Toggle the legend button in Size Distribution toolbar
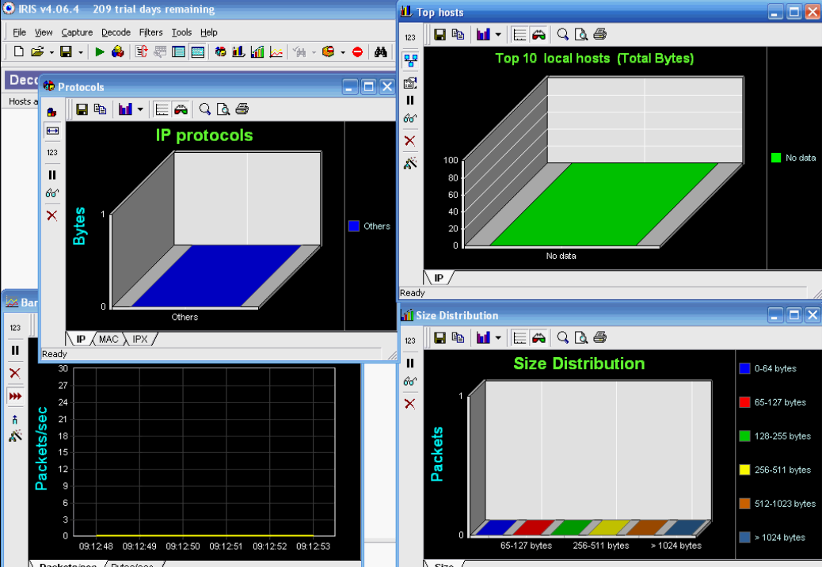 520,337
